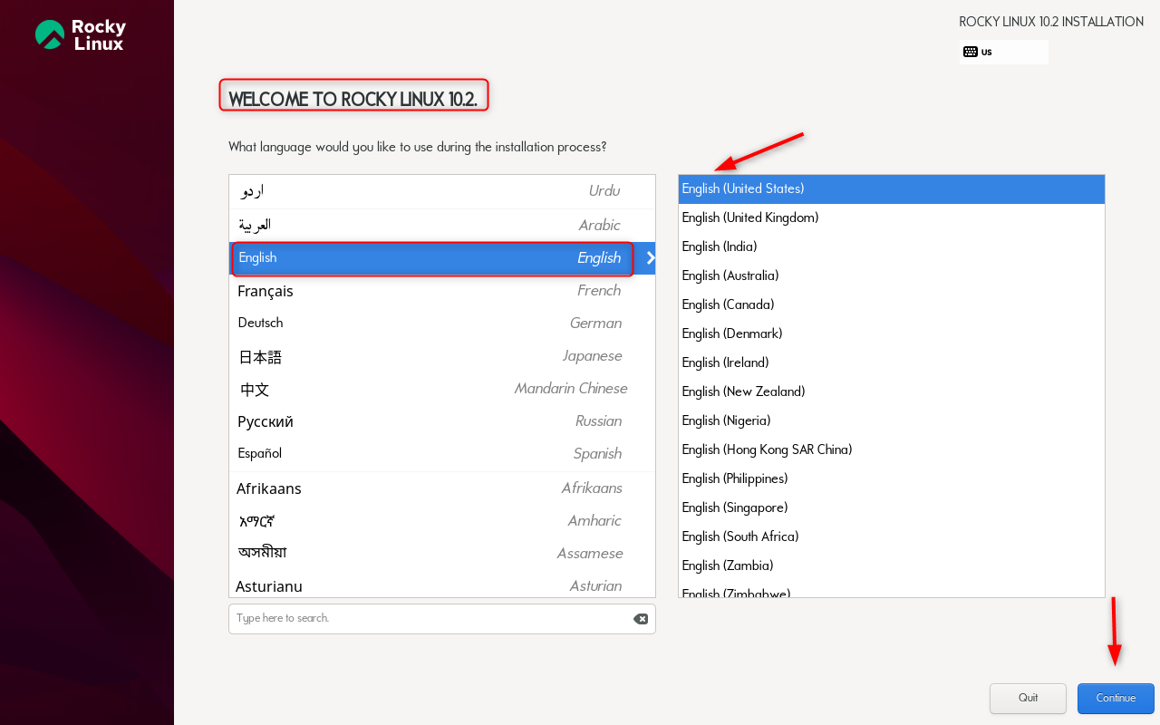Click the Continue button
1160x725 pixels.
[x=1116, y=698]
